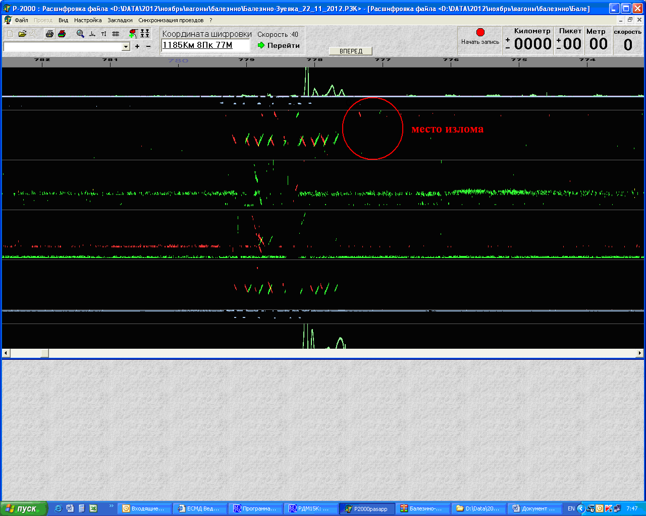
Task: Click the black-and-white printer icon
Action: pos(49,34)
